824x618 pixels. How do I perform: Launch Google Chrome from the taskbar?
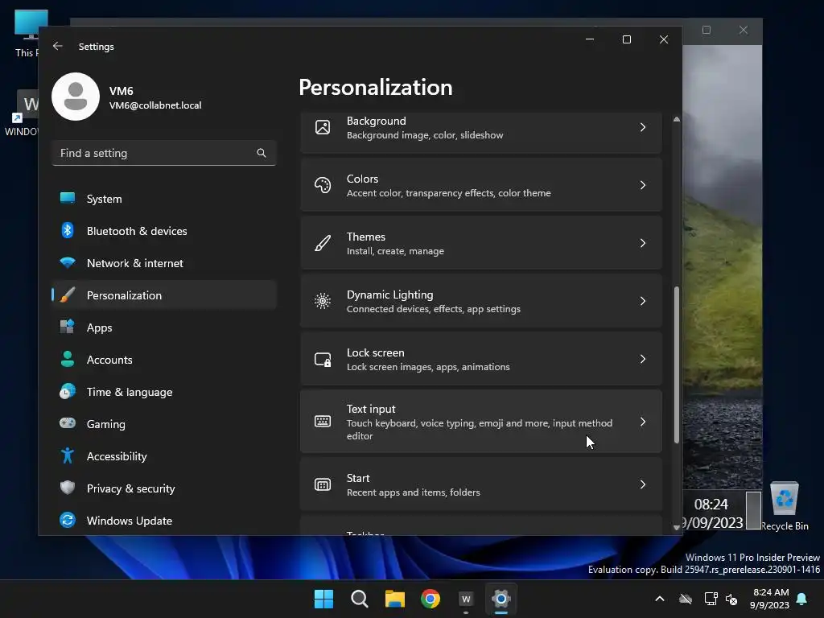431,599
